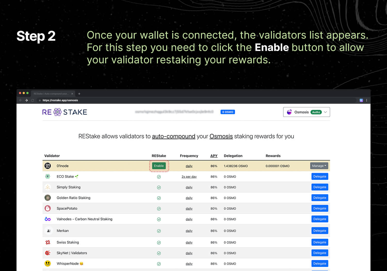Open the Osmosis link in the headline
387x271 pixels.
pyautogui.click(x=221, y=136)
